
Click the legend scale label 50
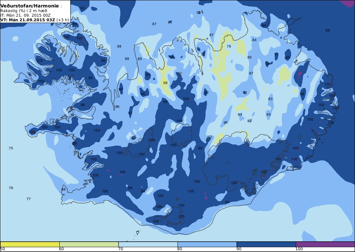click(x=2, y=249)
